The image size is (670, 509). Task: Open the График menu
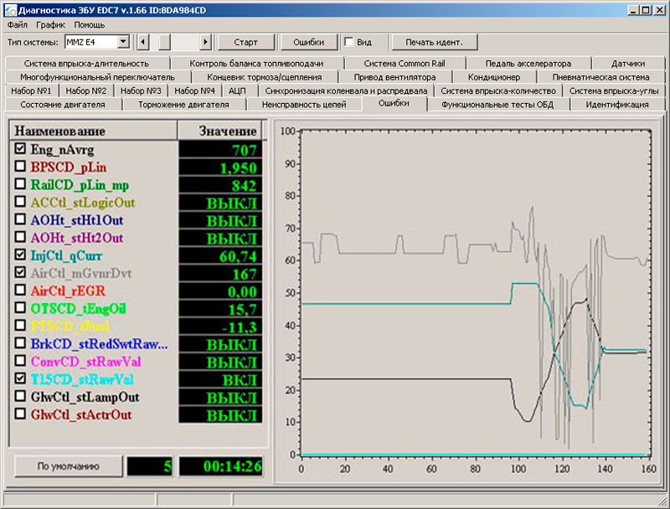[x=50, y=25]
